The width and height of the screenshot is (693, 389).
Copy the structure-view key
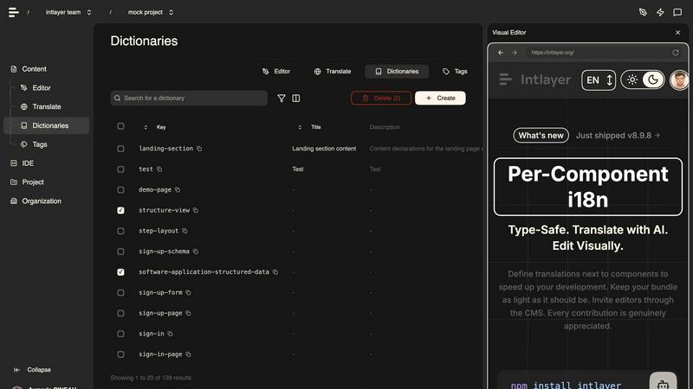(196, 210)
